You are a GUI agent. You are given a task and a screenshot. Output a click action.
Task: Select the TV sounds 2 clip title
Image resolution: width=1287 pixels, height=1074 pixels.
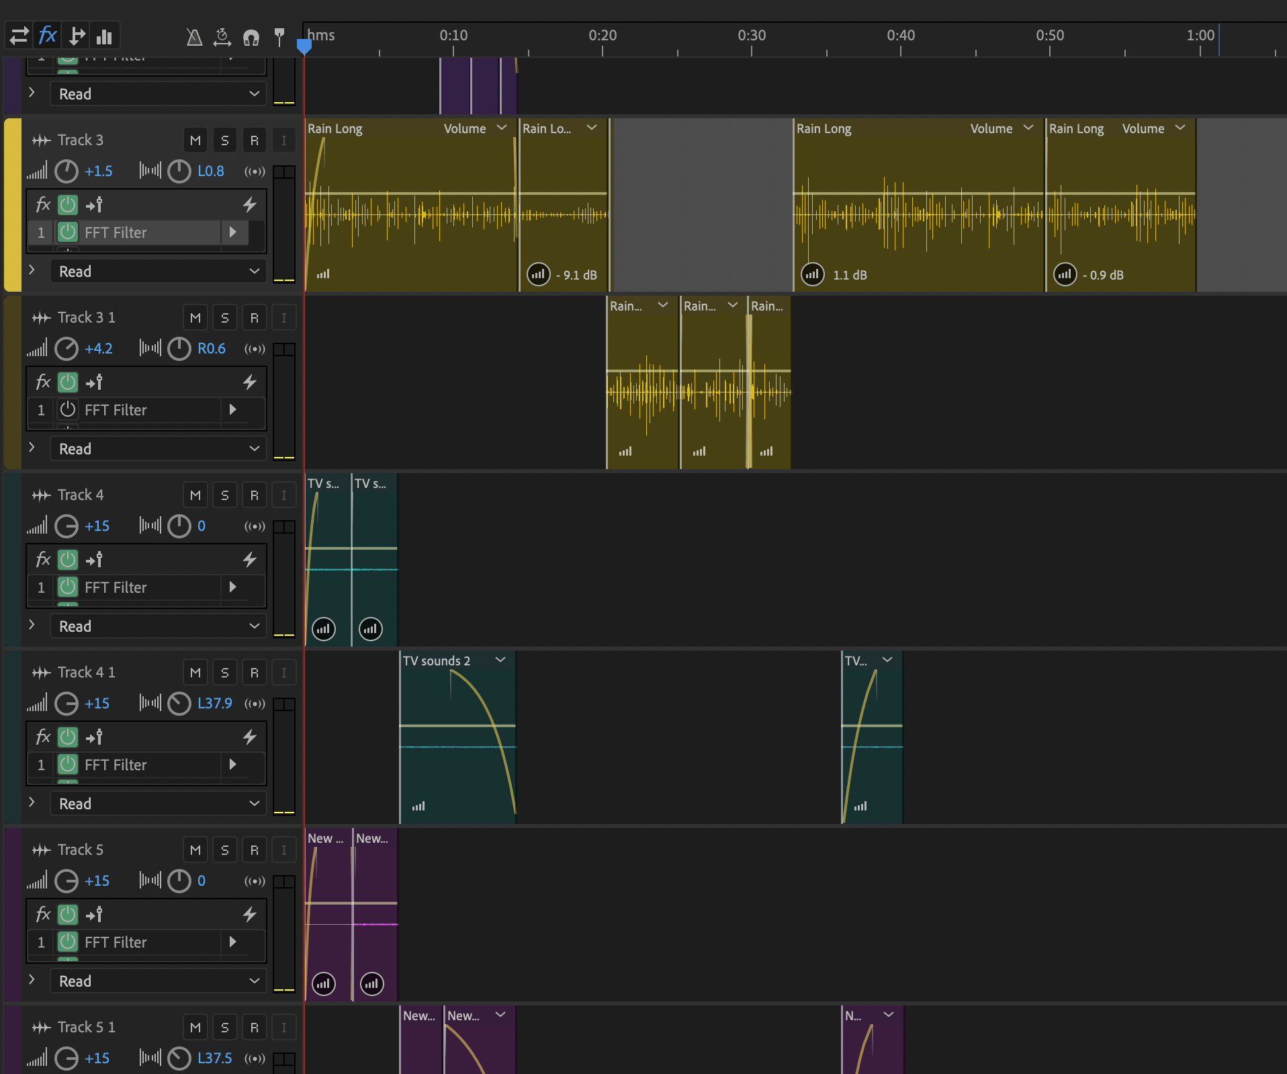[437, 661]
